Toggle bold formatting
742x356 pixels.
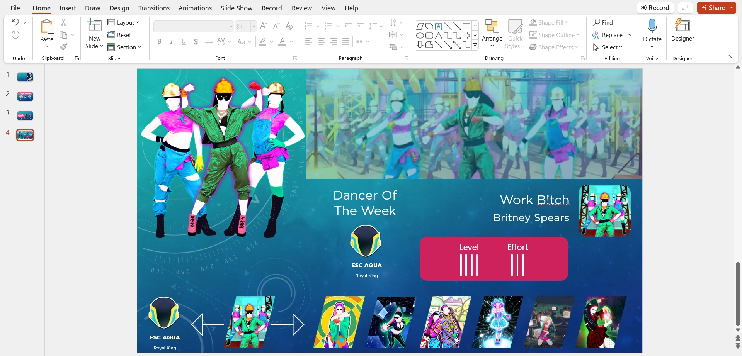tap(159, 41)
